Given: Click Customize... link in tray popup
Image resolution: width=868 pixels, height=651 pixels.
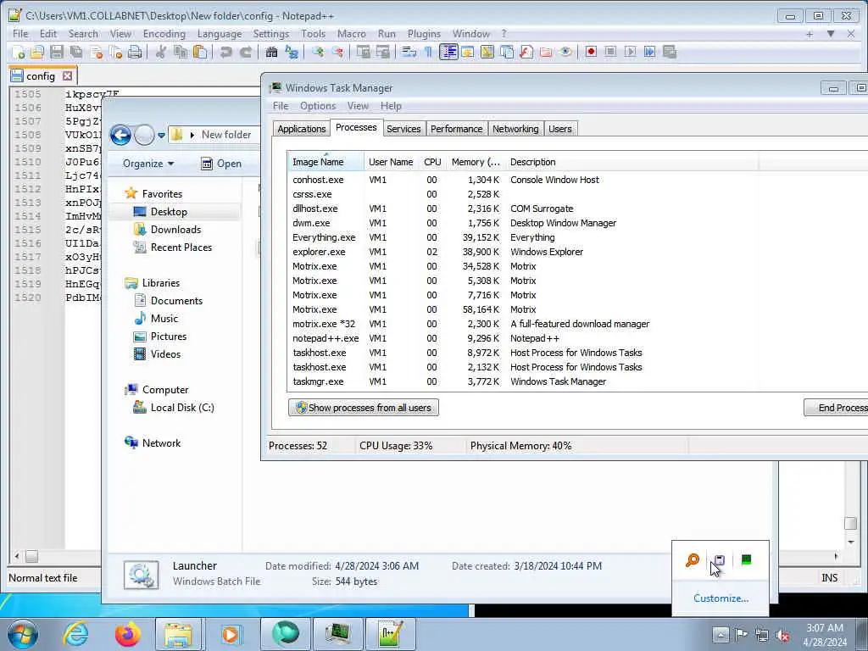Looking at the screenshot, I should [x=721, y=598].
